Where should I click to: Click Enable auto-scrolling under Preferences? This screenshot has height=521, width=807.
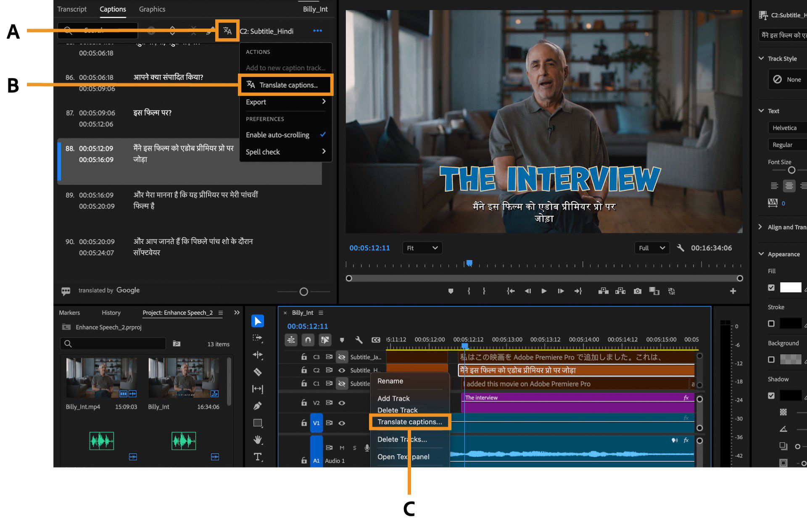pos(278,135)
